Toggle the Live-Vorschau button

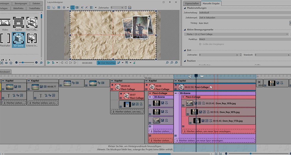coord(106,63)
